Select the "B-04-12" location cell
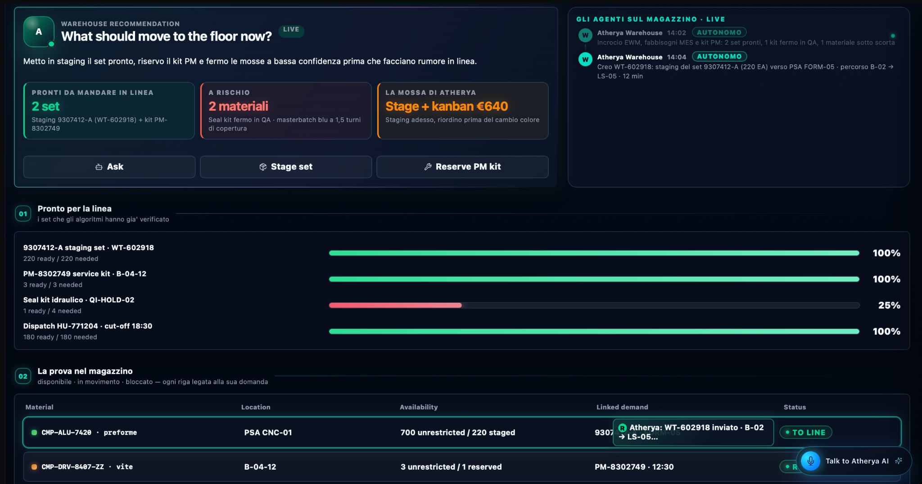The height and width of the screenshot is (484, 922). tap(260, 467)
